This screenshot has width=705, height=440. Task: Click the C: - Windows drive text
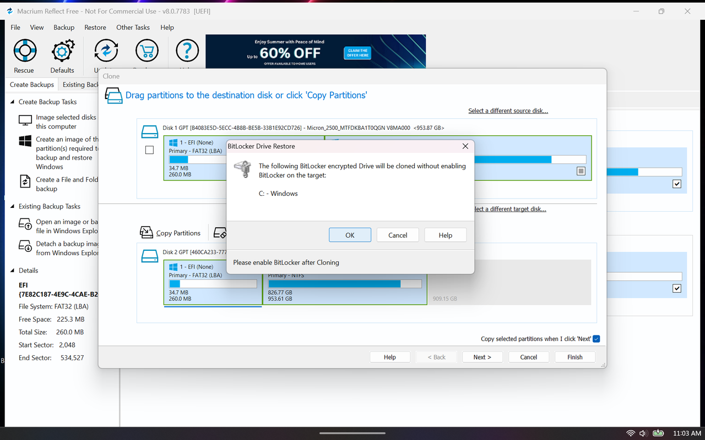pos(278,194)
